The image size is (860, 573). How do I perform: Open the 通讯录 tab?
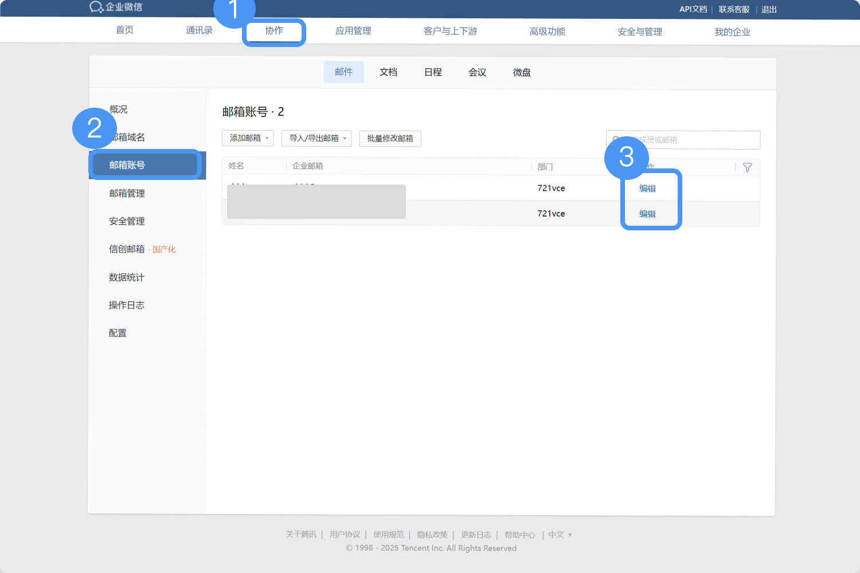(200, 30)
